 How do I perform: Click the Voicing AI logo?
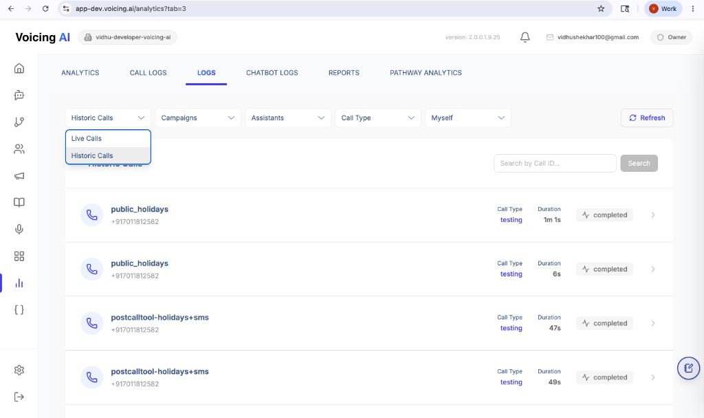(x=43, y=37)
